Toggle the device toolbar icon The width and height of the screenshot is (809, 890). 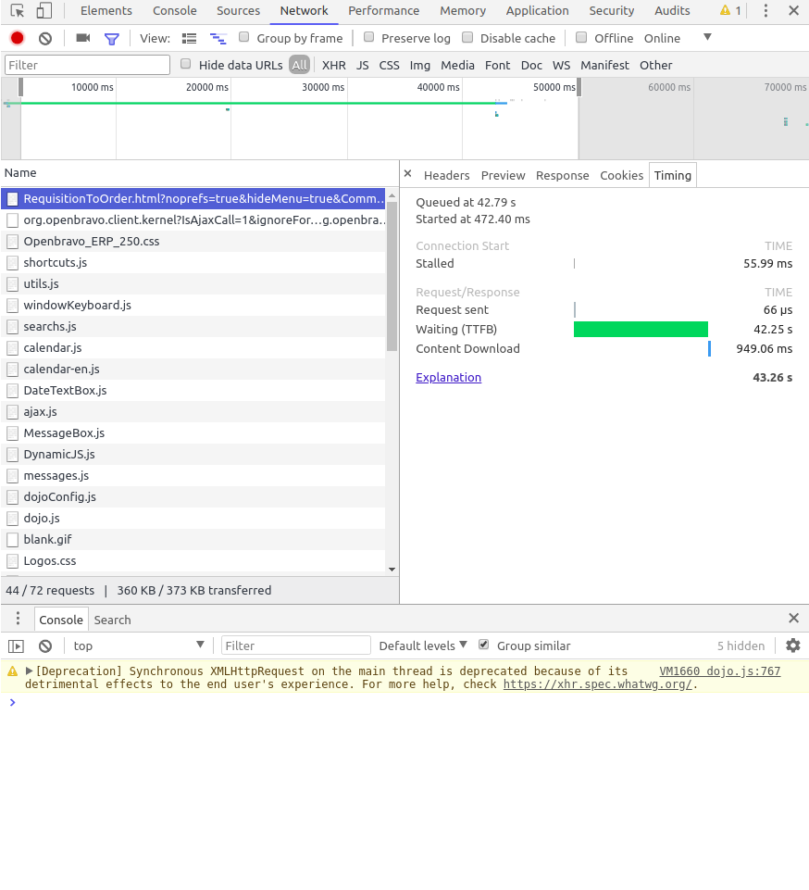(x=44, y=11)
